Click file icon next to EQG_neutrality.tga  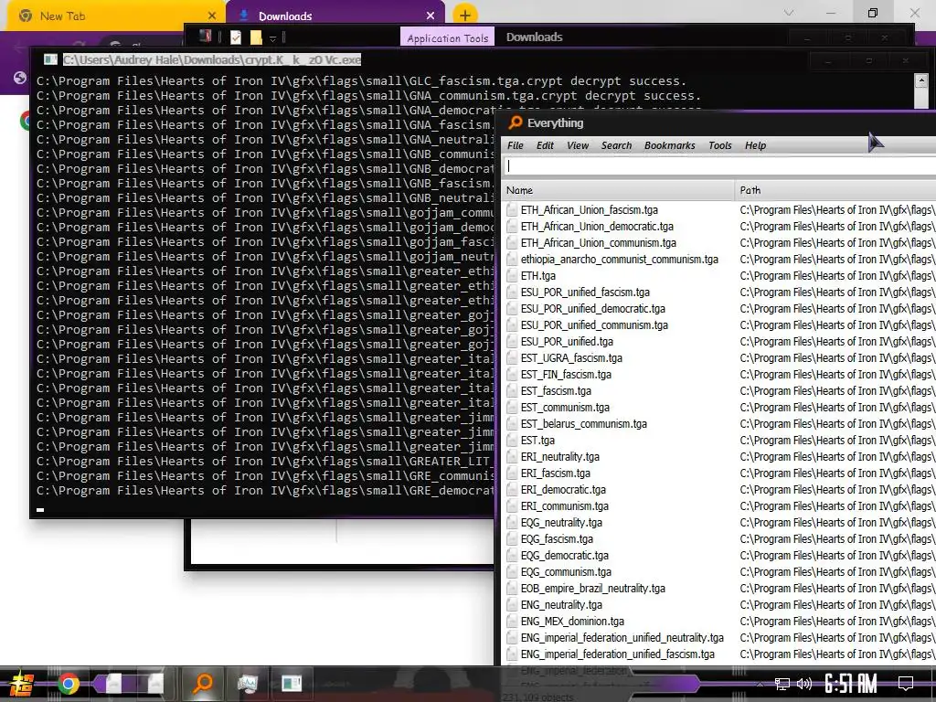[x=512, y=523]
